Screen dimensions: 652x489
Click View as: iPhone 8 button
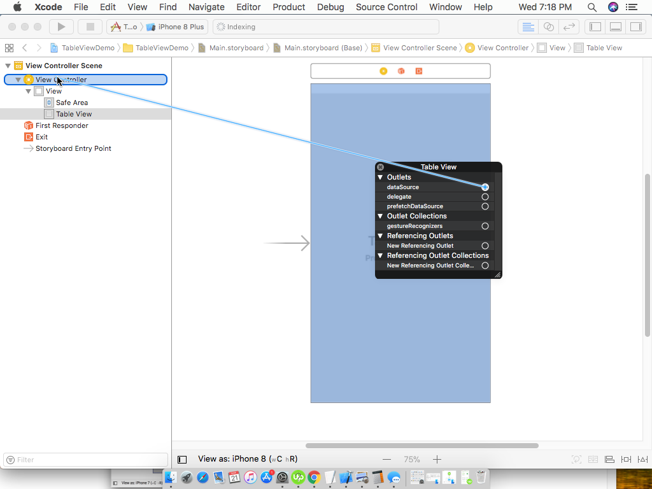pos(248,459)
